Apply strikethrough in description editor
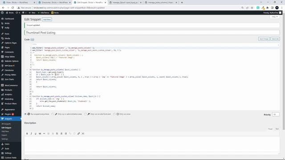285x160 pixels. (x=44, y=133)
